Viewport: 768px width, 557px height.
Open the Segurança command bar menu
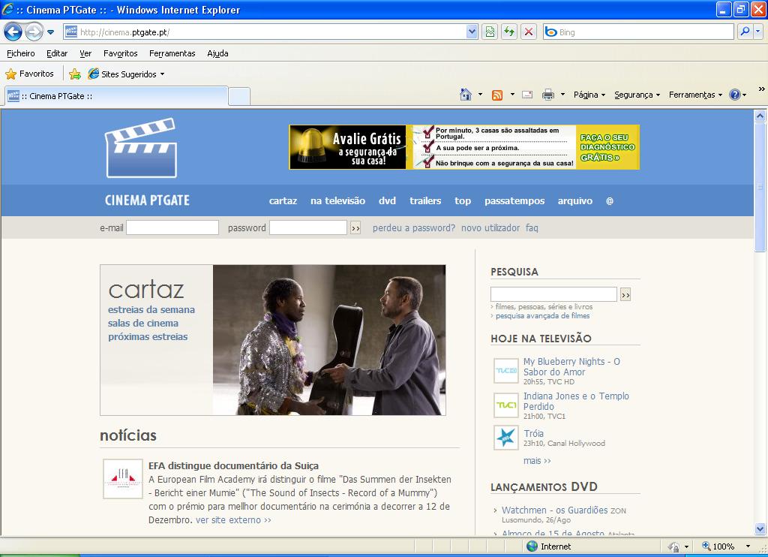(x=637, y=95)
